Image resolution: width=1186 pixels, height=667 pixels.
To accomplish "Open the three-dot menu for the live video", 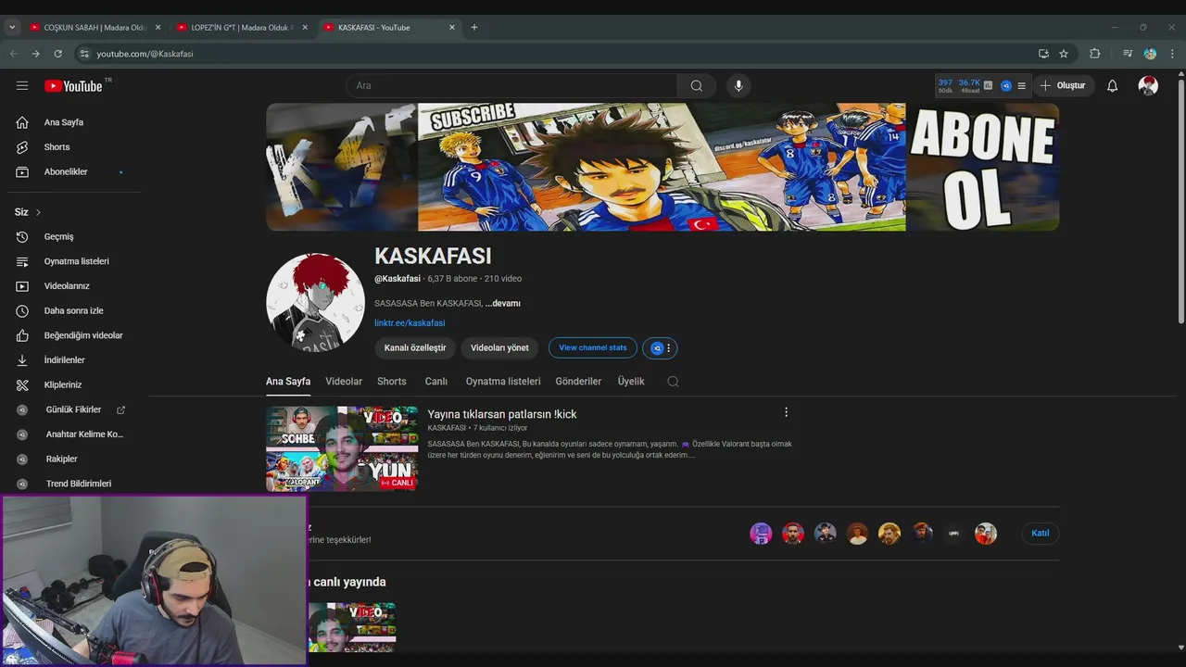I will click(x=786, y=412).
